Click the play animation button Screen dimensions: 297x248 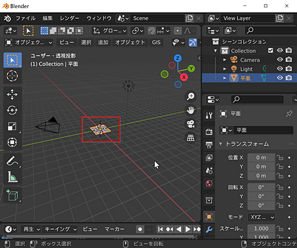click(x=187, y=229)
